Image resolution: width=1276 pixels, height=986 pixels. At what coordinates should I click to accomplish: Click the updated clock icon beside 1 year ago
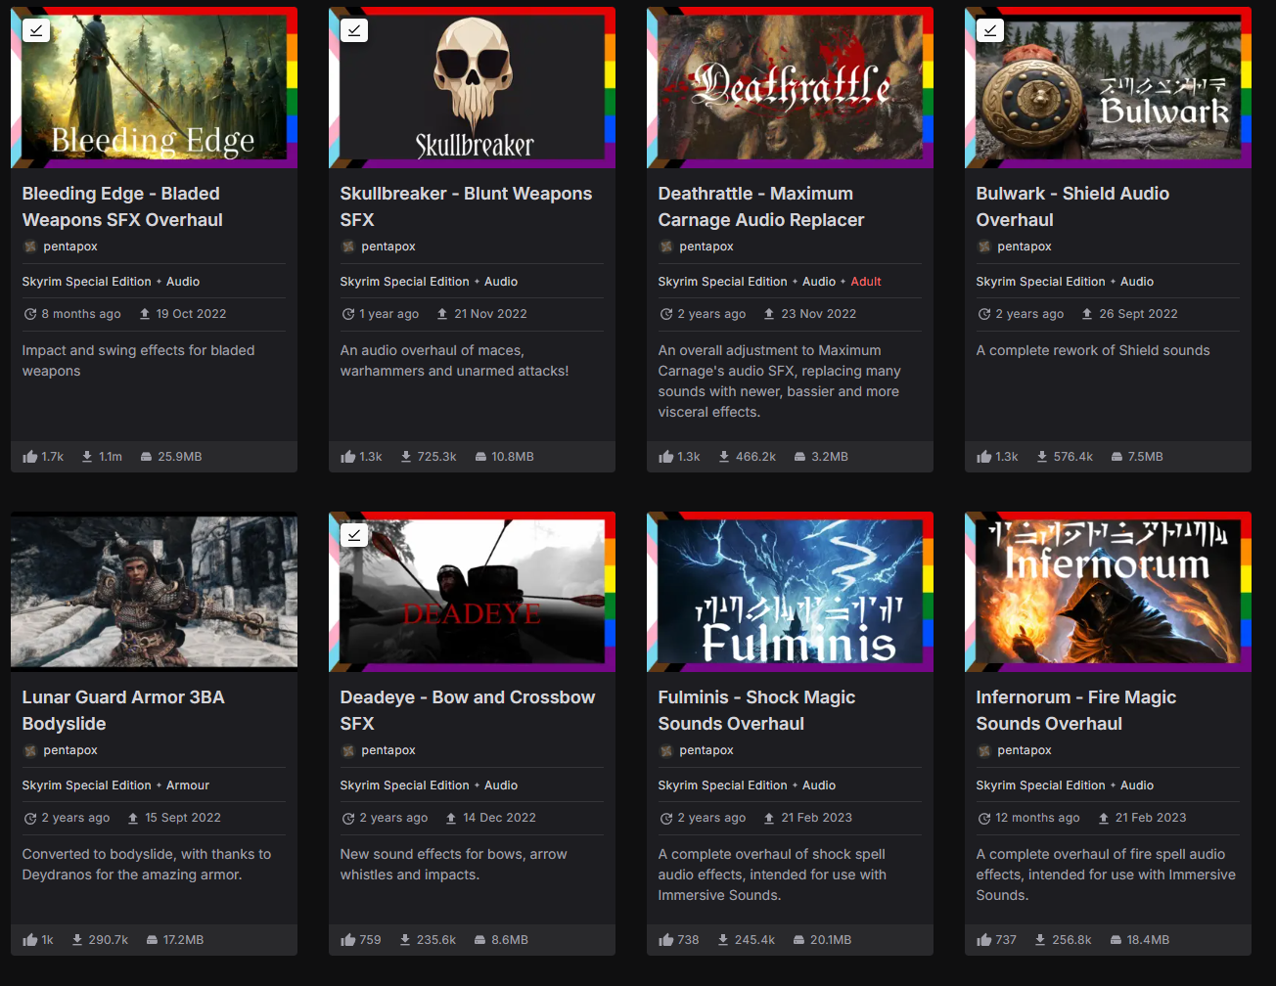tap(348, 314)
